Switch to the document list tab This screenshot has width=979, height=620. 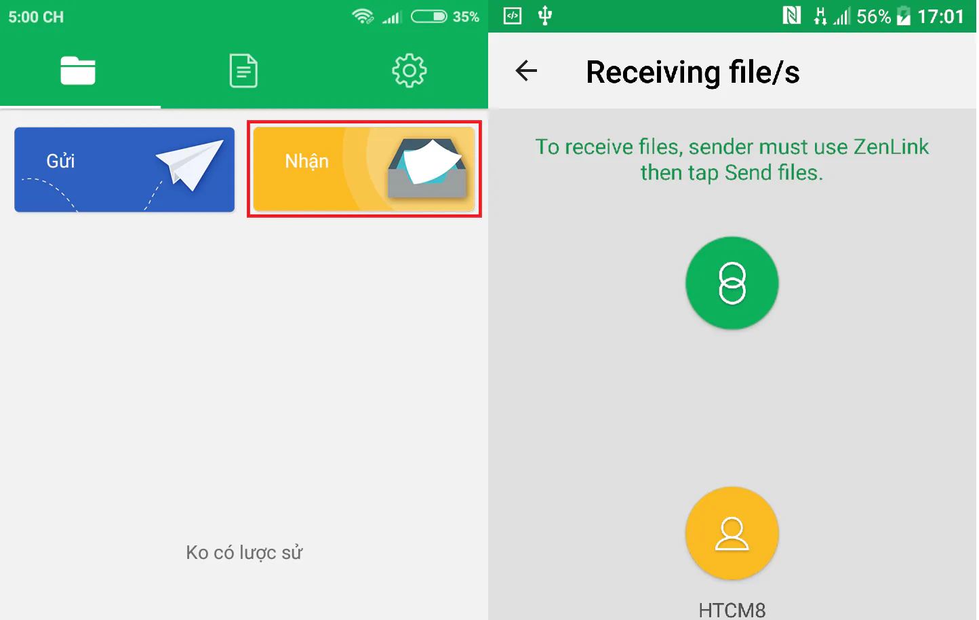[x=243, y=71]
